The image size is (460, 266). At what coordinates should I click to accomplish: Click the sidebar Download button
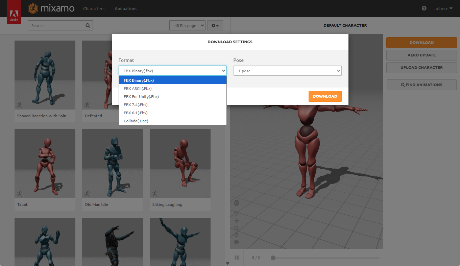click(x=421, y=43)
